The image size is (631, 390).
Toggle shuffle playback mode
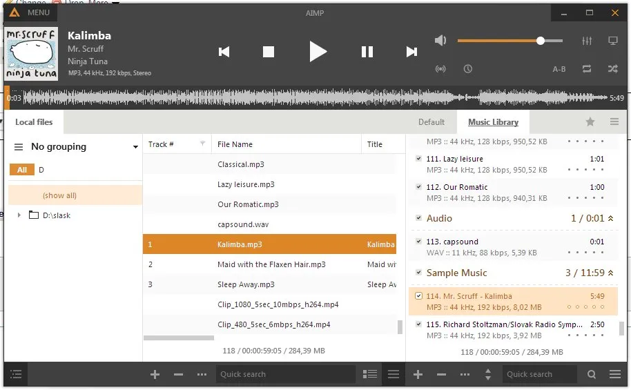coord(612,68)
